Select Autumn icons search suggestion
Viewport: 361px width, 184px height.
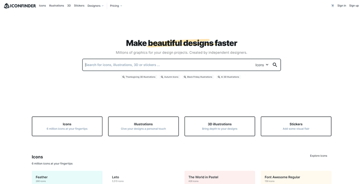pyautogui.click(x=170, y=77)
